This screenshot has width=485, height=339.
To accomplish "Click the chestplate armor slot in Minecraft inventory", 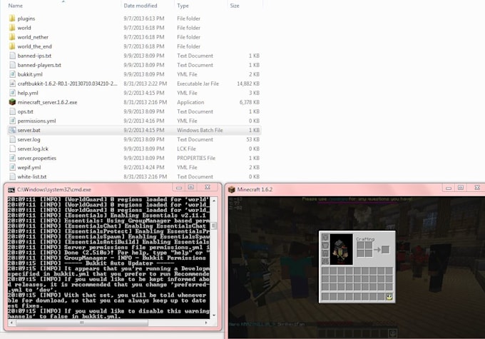I will [x=325, y=246].
